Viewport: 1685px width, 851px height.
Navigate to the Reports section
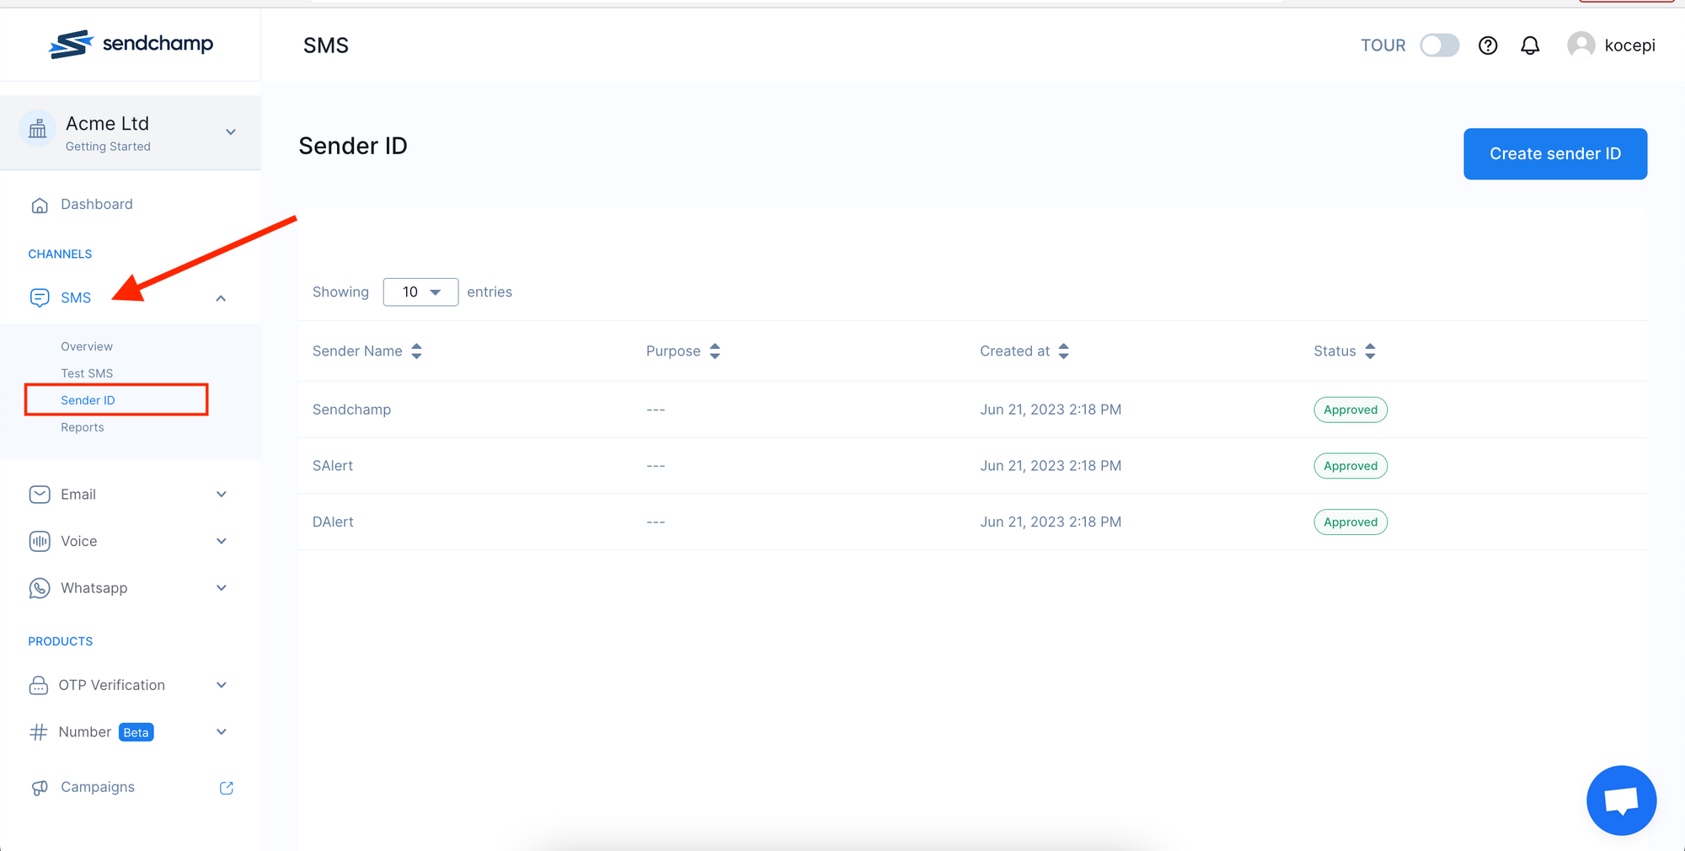coord(82,427)
